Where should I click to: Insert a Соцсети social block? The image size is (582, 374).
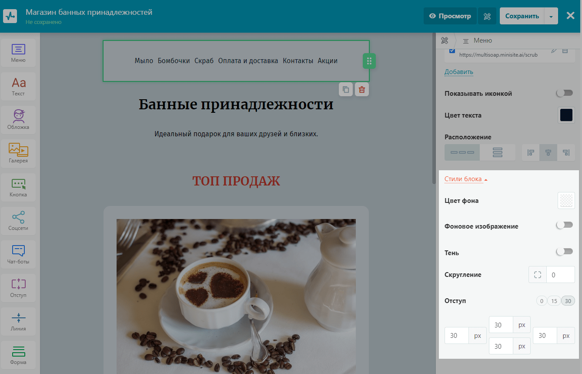click(18, 221)
